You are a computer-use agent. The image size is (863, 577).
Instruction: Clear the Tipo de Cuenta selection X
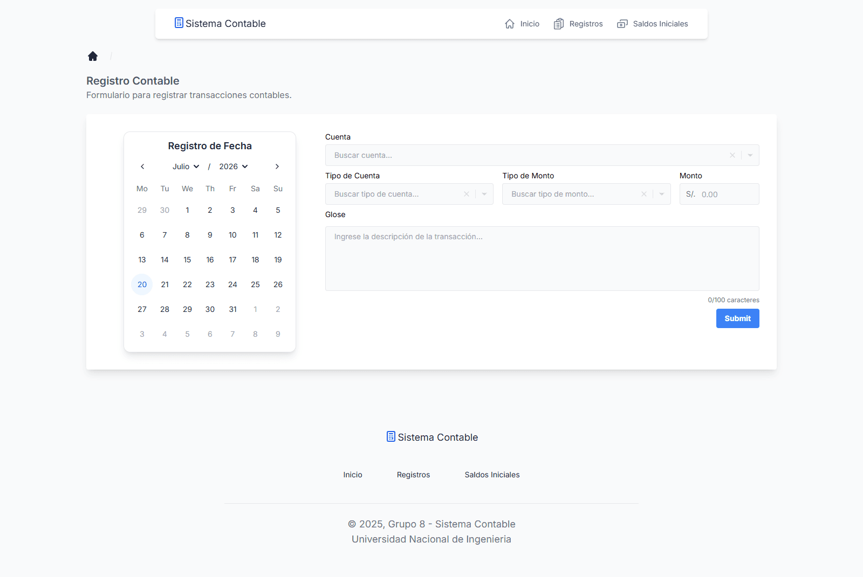[x=467, y=194]
